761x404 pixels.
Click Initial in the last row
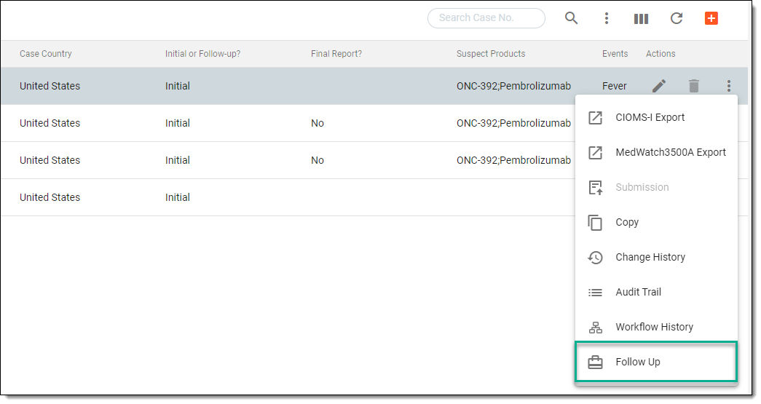pyautogui.click(x=178, y=197)
